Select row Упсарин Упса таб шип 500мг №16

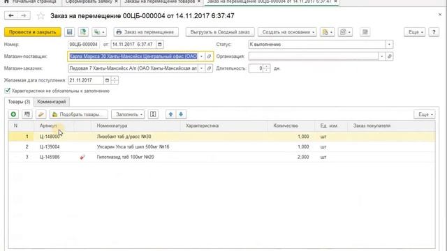[221, 147]
